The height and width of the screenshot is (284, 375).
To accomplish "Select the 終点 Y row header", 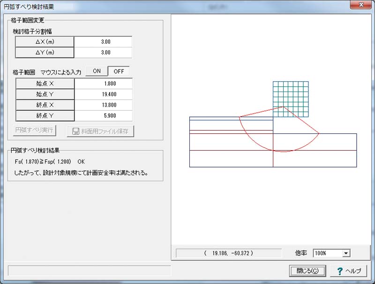I will [x=45, y=115].
